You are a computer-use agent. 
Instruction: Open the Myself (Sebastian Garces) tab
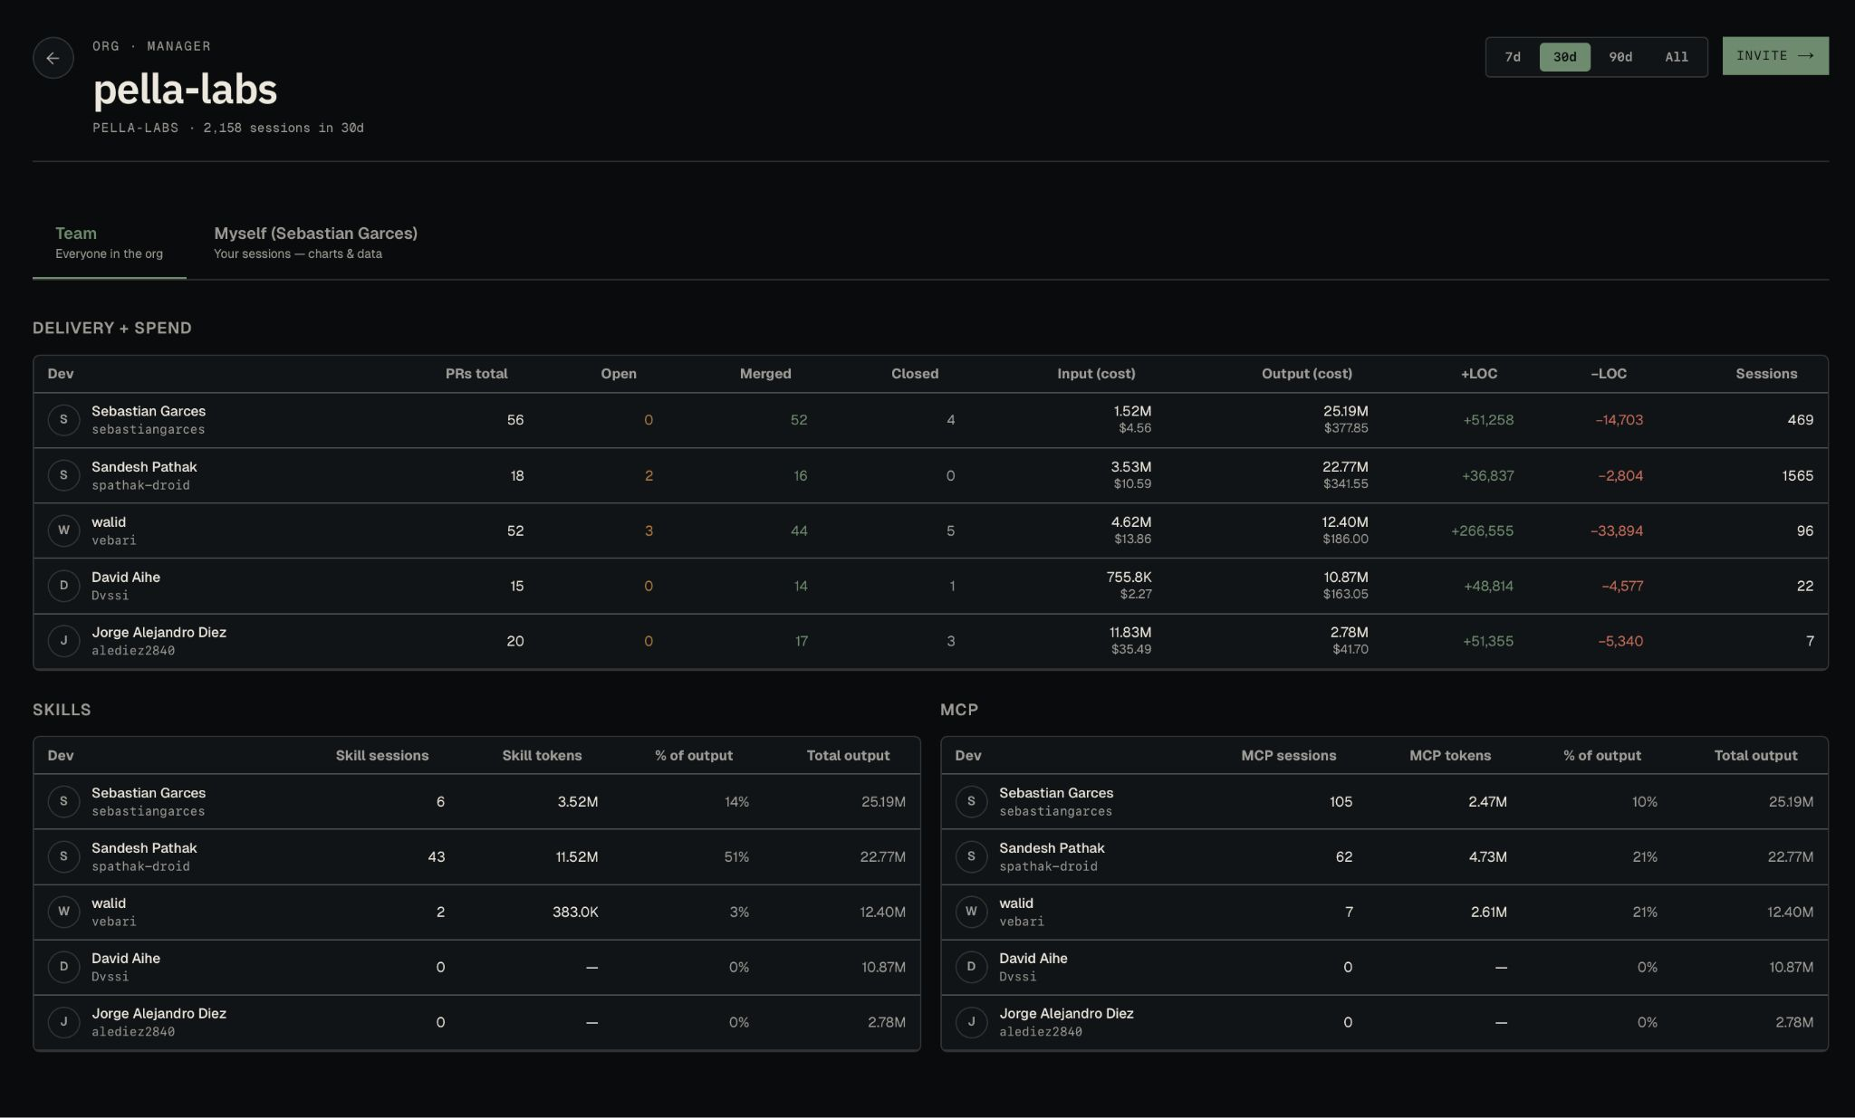pos(315,243)
